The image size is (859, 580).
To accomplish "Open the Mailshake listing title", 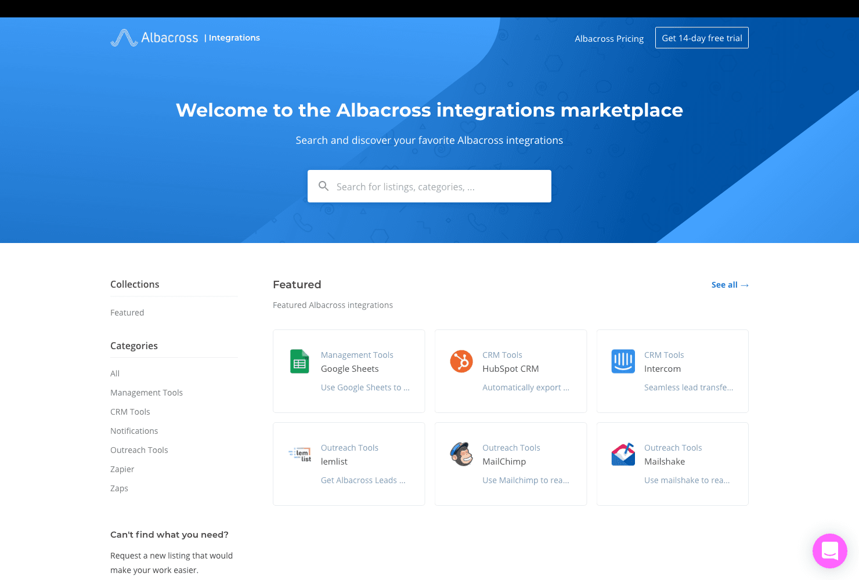I will point(665,462).
